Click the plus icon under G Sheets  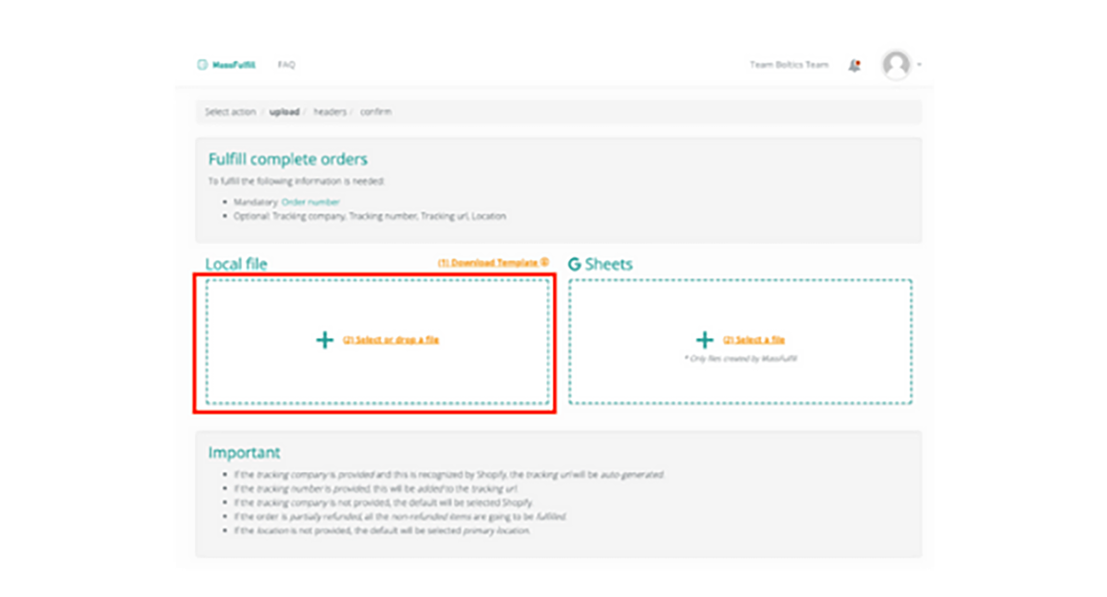point(704,340)
